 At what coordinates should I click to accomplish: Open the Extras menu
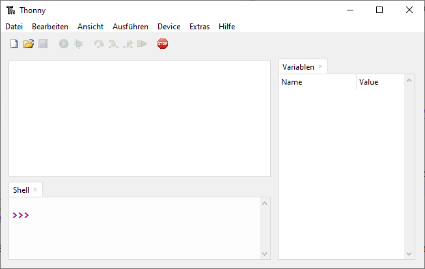pos(199,27)
